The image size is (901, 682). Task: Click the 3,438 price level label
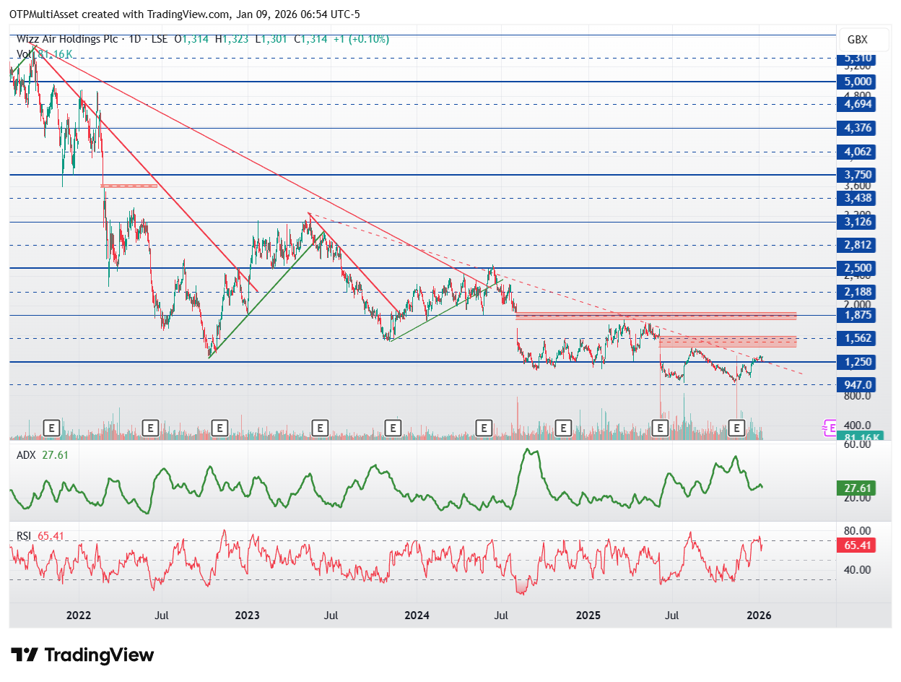[856, 197]
